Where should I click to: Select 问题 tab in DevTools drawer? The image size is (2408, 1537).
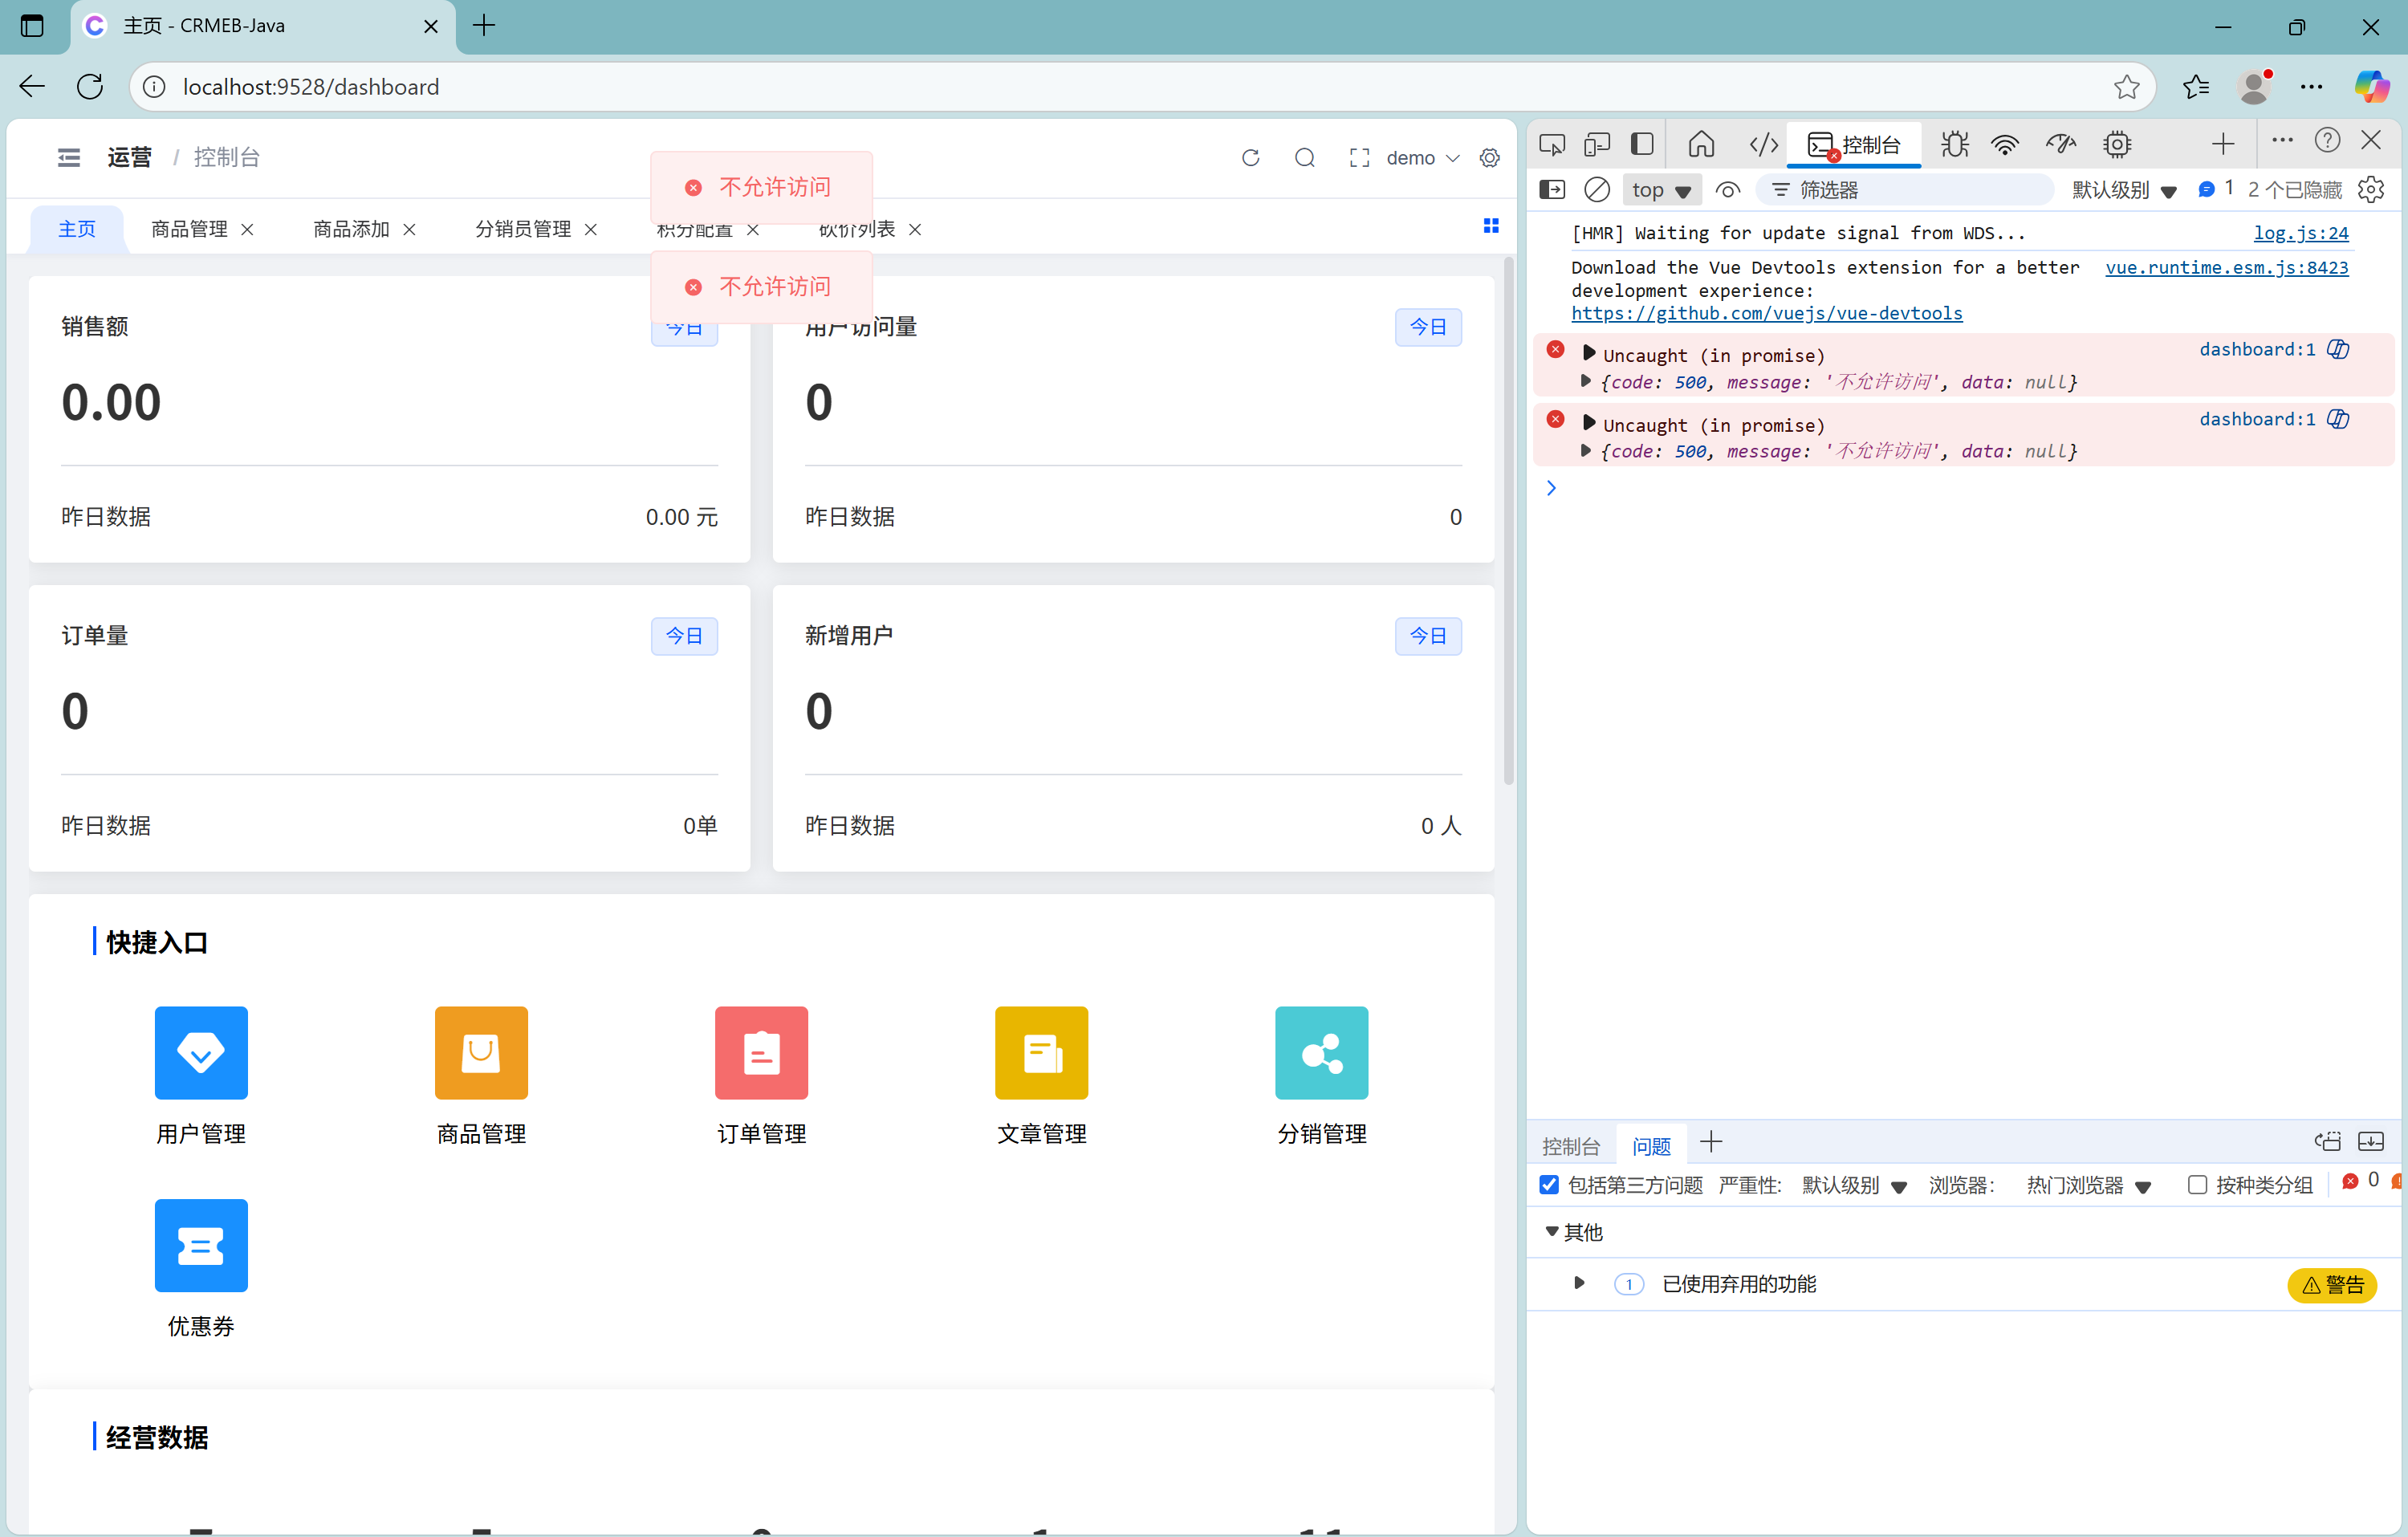(x=1651, y=1146)
